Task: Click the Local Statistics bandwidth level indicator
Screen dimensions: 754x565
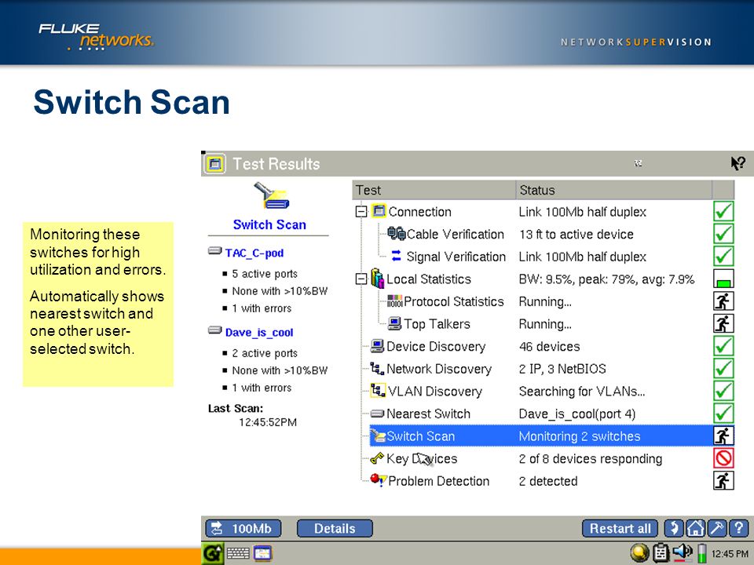Action: pyautogui.click(x=723, y=279)
